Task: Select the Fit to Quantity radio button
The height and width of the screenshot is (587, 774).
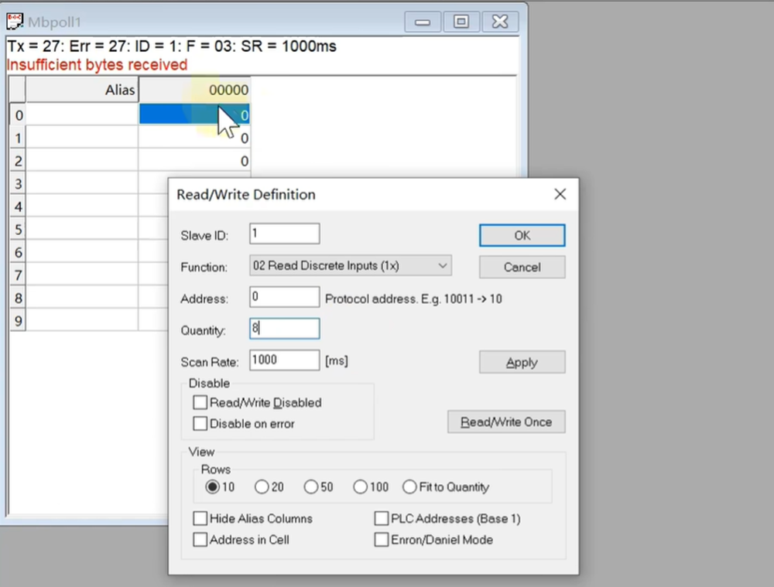Action: coord(409,487)
